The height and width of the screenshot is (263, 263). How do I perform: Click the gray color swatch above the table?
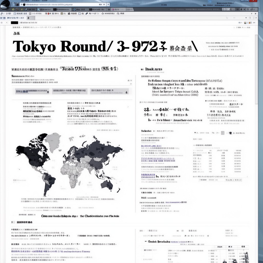[223, 133]
